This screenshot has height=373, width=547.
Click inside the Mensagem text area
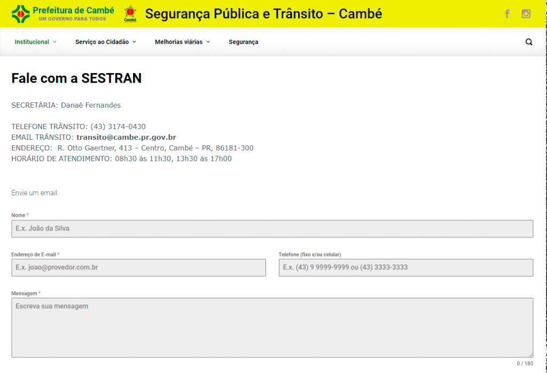272,328
